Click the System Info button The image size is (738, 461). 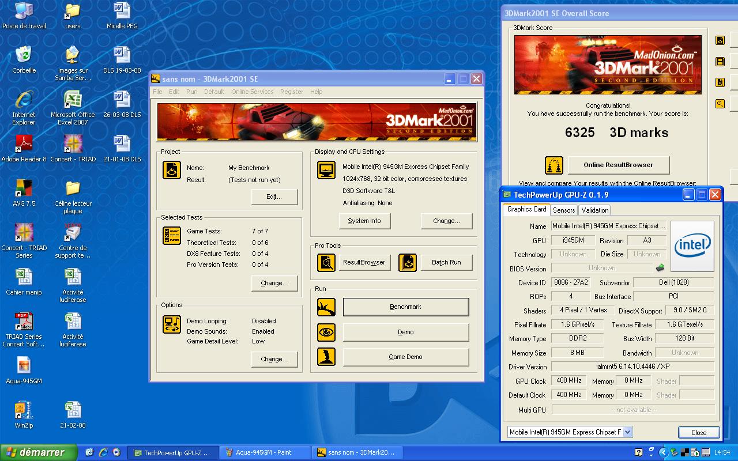pyautogui.click(x=364, y=221)
